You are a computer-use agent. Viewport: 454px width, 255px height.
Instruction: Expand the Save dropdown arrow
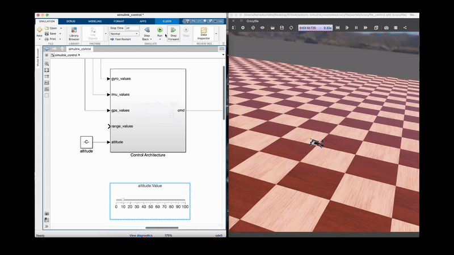click(60, 33)
